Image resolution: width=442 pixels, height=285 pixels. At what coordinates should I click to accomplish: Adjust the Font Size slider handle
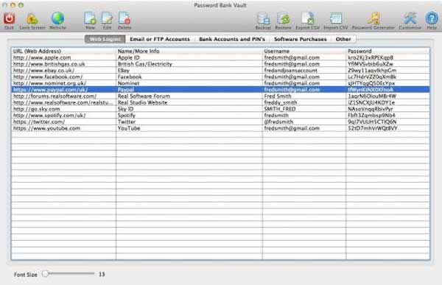click(46, 274)
